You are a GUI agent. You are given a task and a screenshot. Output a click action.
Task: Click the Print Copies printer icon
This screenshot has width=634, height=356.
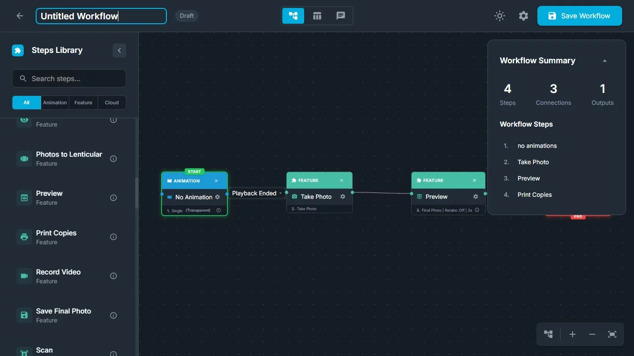[x=24, y=237]
